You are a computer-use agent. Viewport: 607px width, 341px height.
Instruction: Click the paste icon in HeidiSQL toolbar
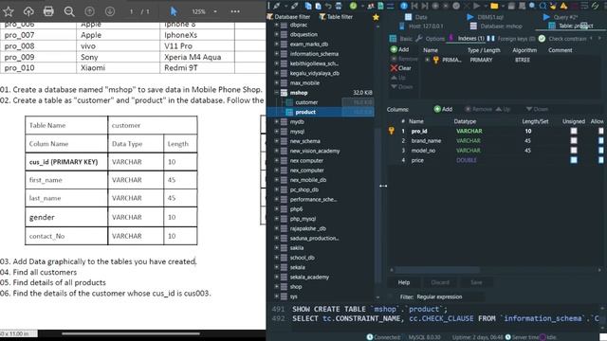coord(319,6)
